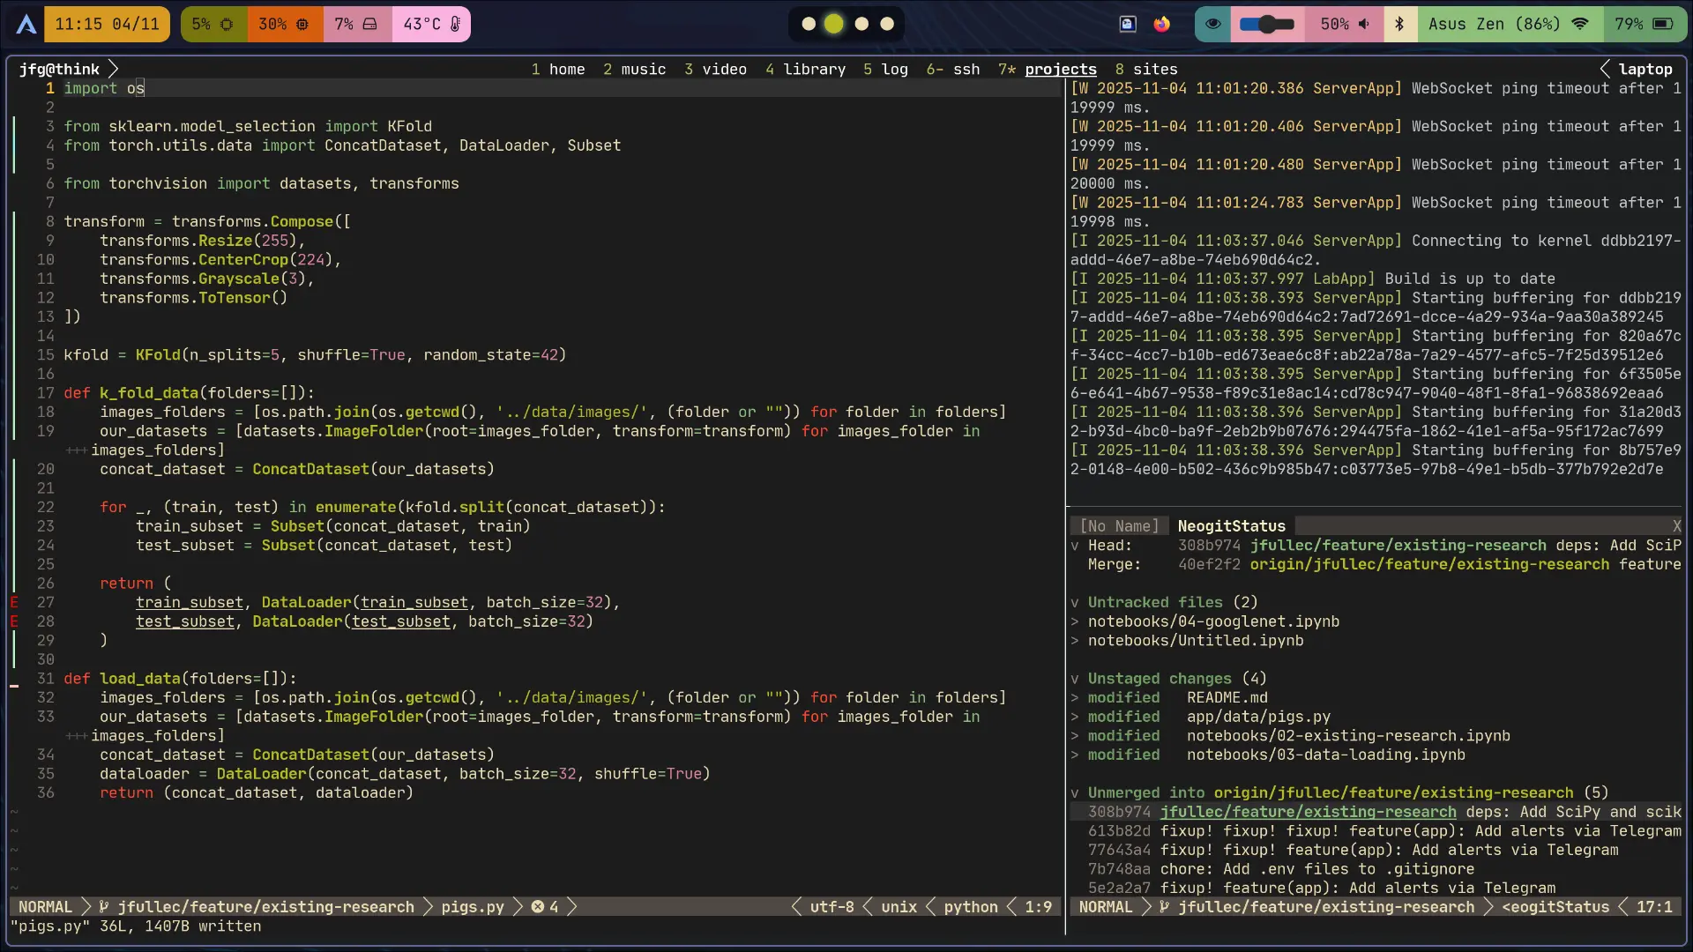Viewport: 1693px width, 952px height.
Task: Click the Arch Linux launcher icon
Action: click(x=26, y=25)
